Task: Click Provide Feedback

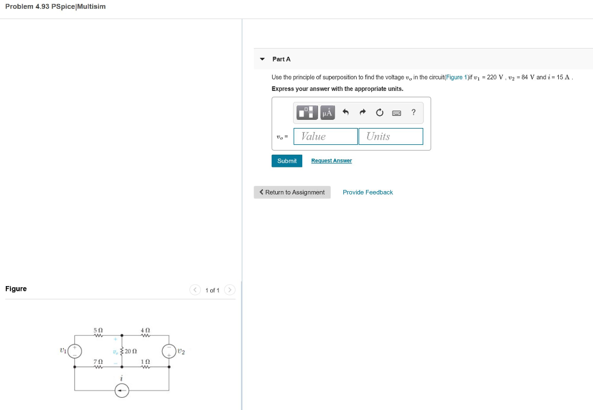Action: click(x=368, y=192)
